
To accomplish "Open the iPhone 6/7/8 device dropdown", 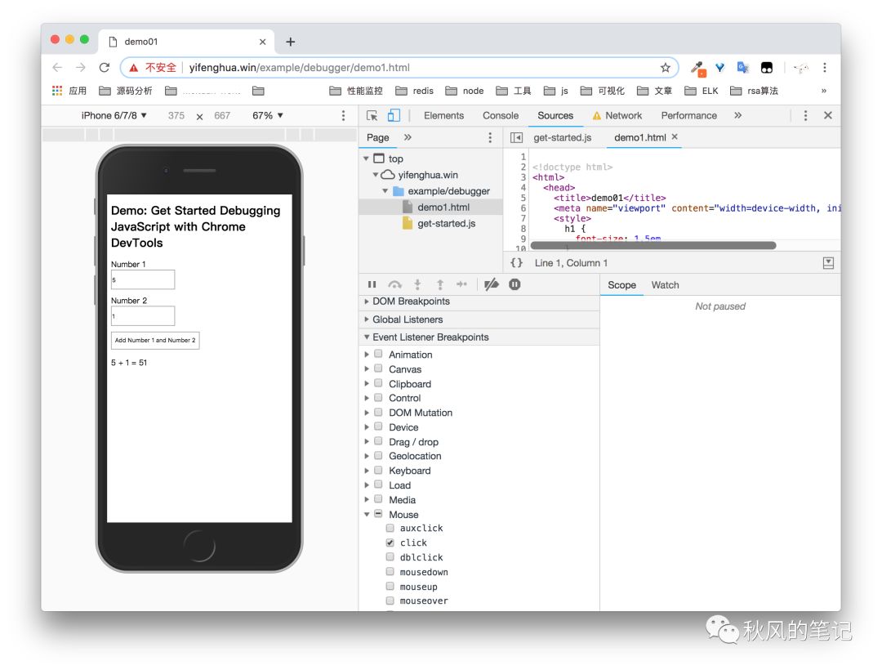I will pyautogui.click(x=114, y=115).
